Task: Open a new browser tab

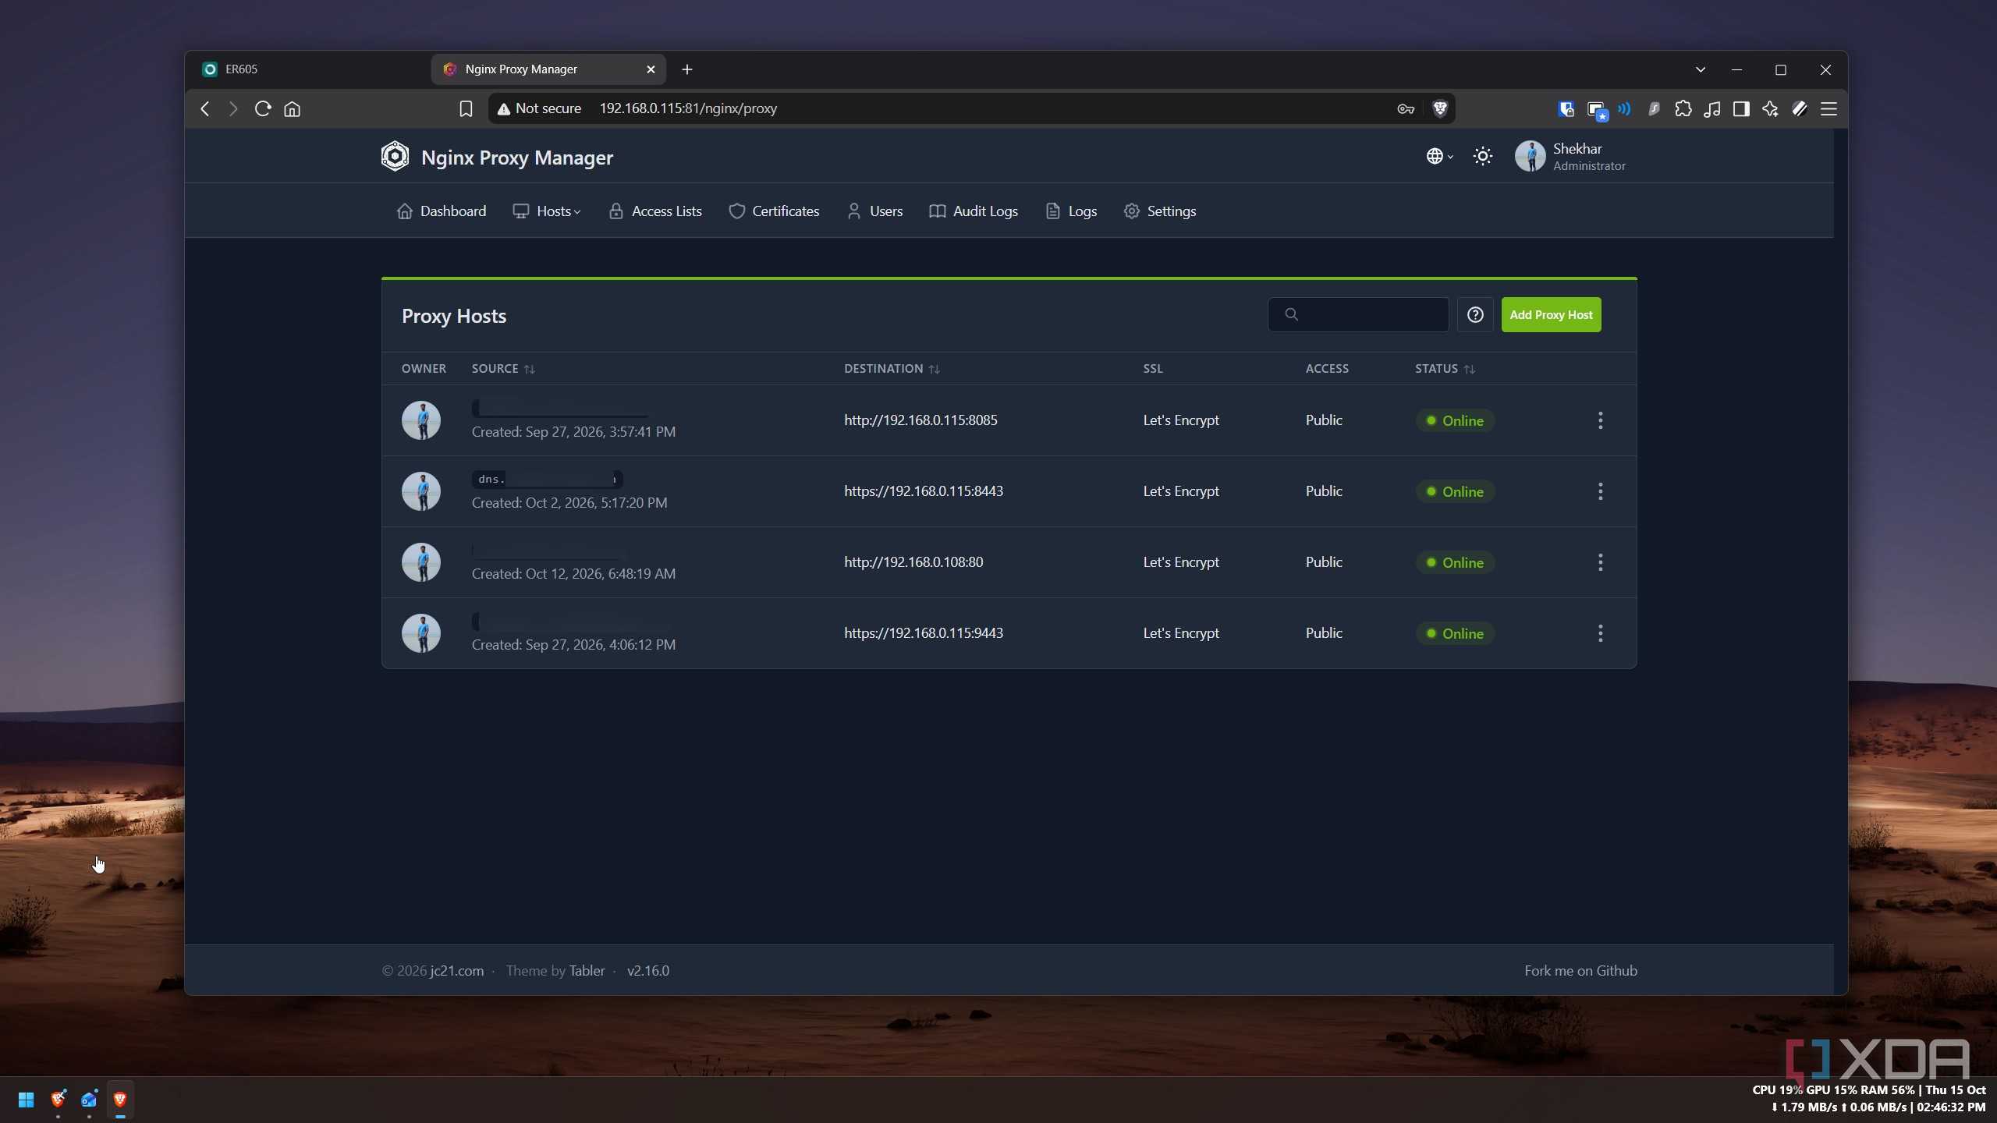Action: pyautogui.click(x=686, y=69)
